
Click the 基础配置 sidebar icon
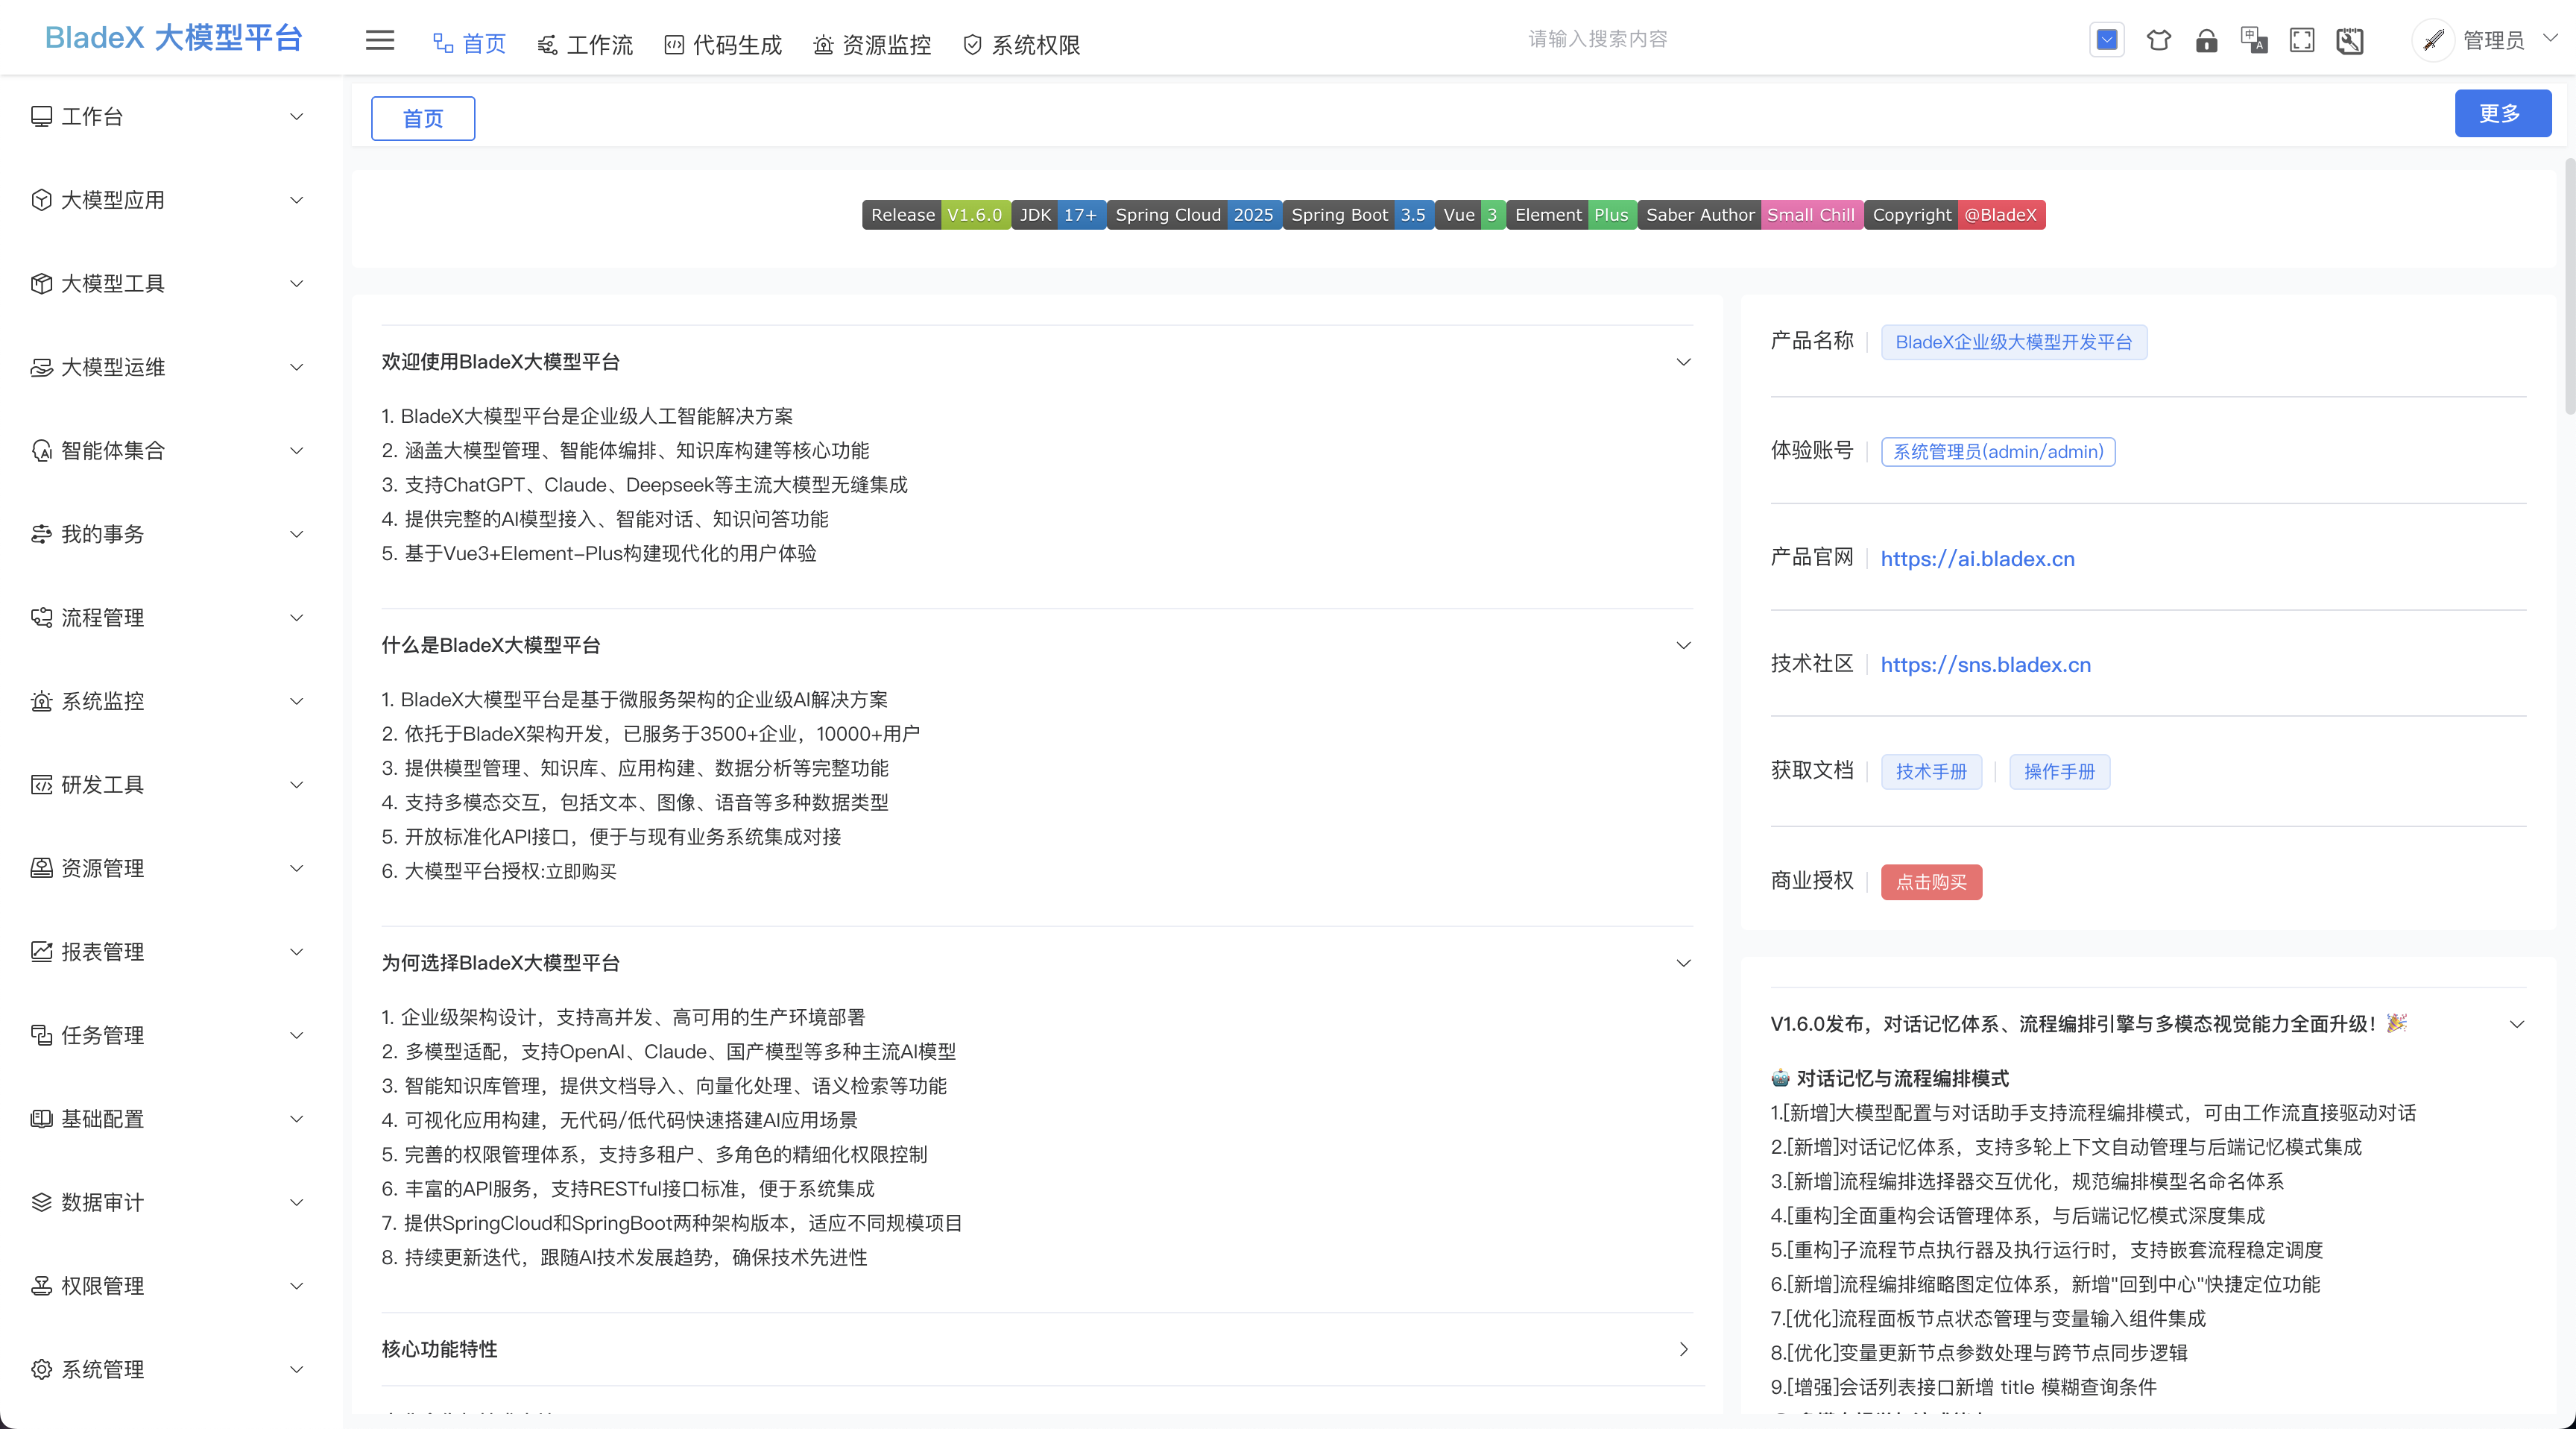[x=41, y=1119]
